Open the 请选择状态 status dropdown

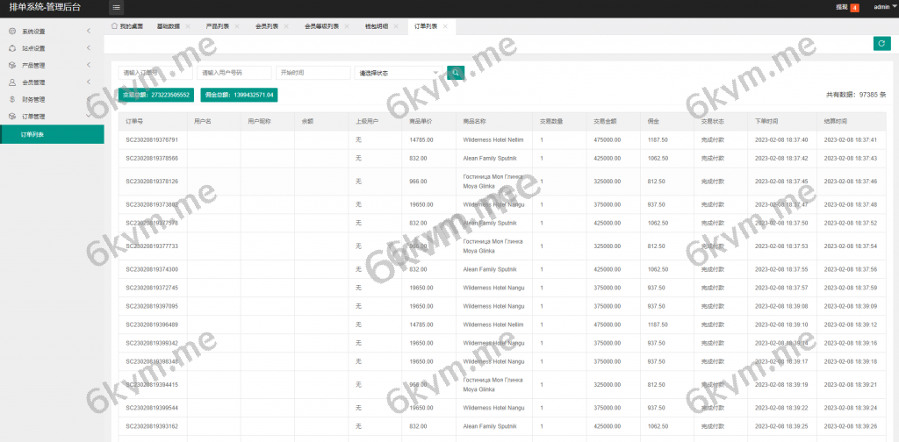click(x=398, y=73)
